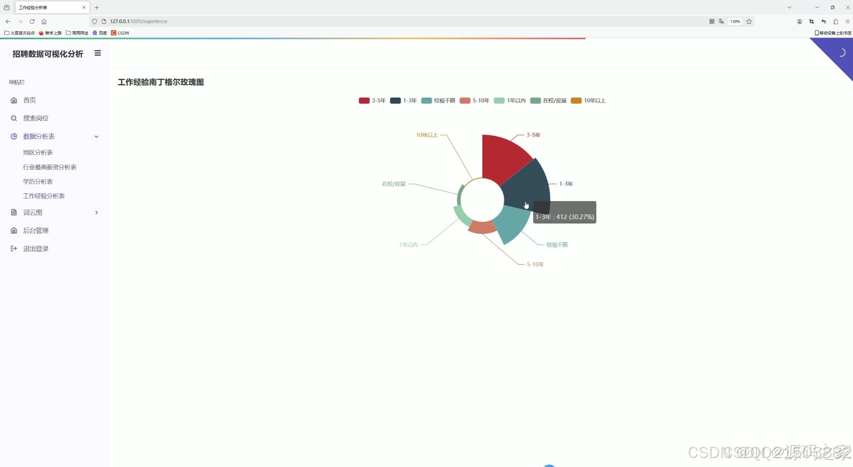Toggle the 经验不限 legend series

coord(438,101)
